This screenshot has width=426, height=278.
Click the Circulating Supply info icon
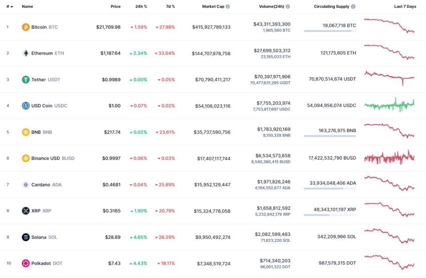tap(353, 7)
